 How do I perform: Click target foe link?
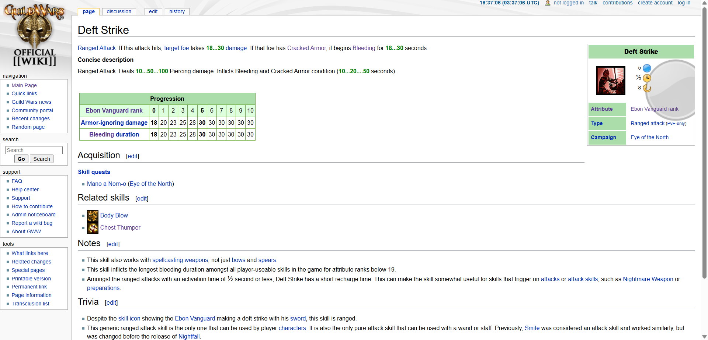[x=176, y=48]
